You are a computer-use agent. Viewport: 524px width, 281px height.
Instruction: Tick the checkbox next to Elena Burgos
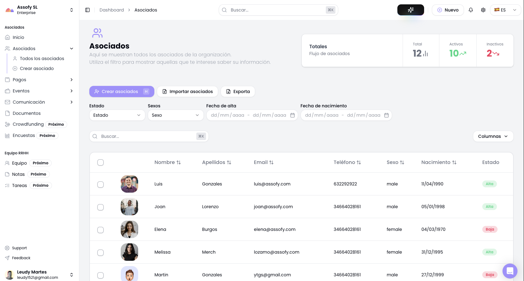100,230
